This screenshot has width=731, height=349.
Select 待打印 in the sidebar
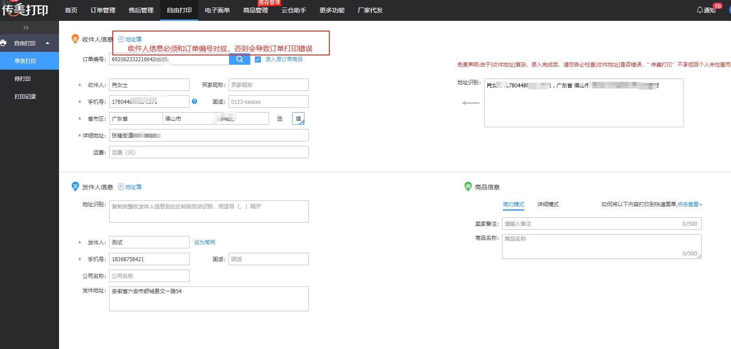(23, 78)
